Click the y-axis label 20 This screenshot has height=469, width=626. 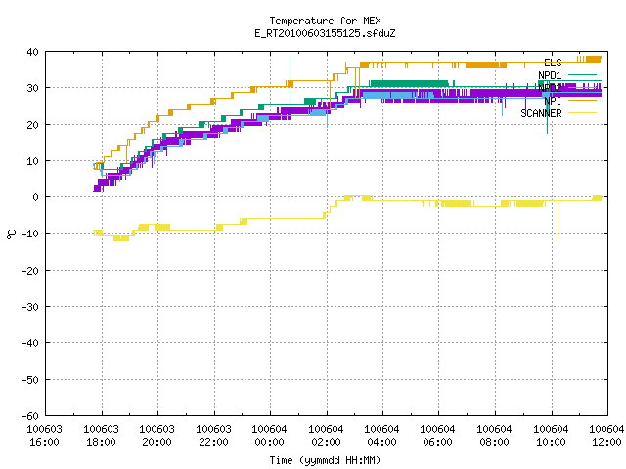pos(32,125)
